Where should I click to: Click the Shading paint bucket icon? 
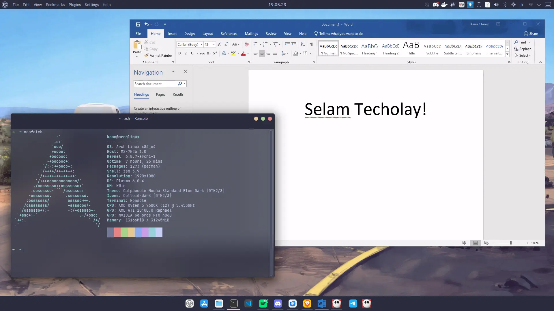(x=296, y=53)
